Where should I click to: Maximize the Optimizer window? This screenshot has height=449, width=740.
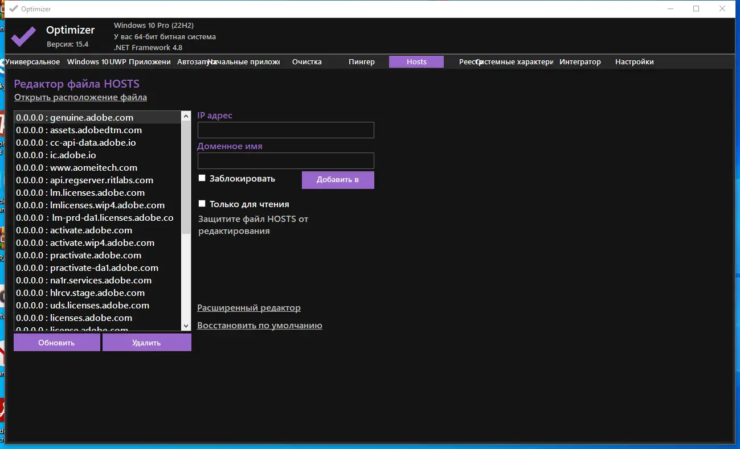point(696,9)
